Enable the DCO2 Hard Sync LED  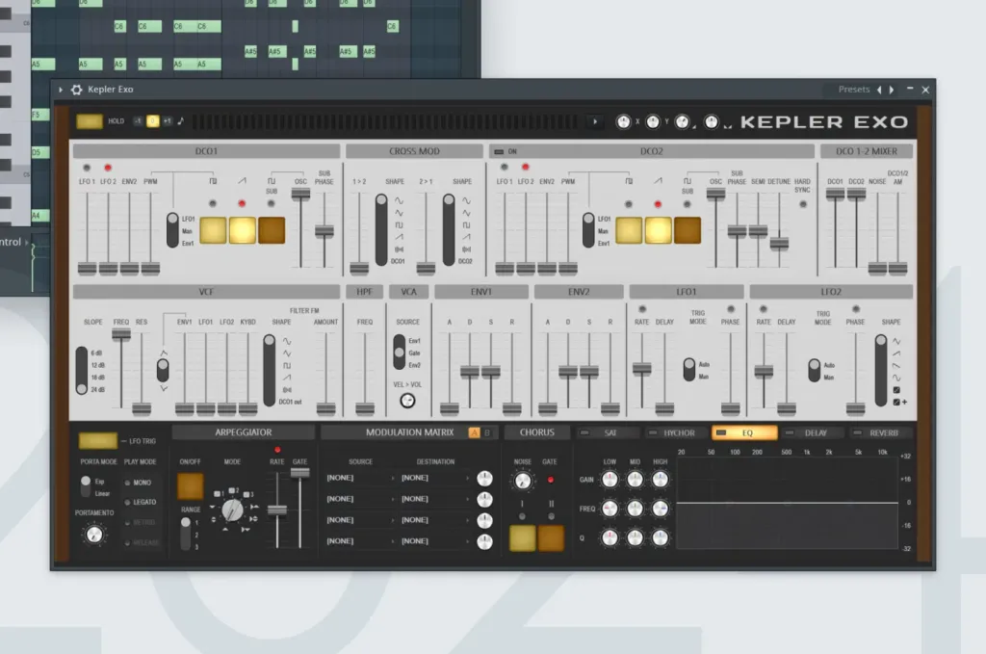point(802,206)
